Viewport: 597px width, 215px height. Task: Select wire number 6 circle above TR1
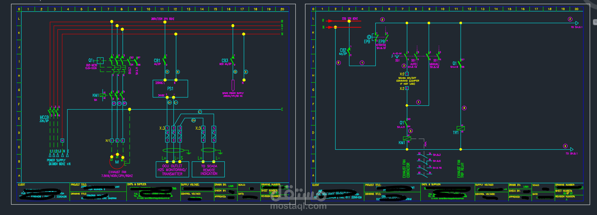464,108
